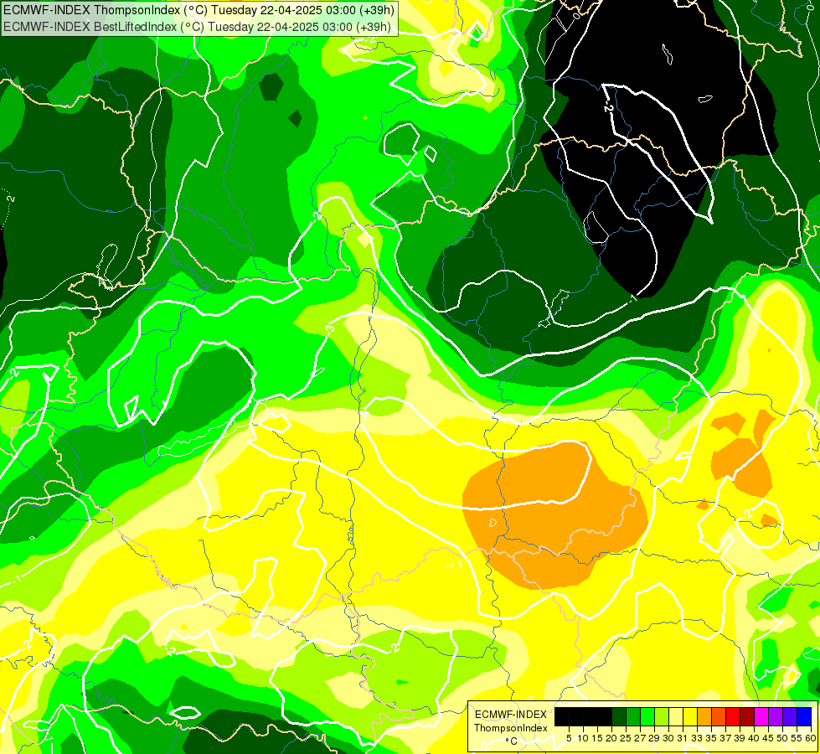Screen dimensions: 820x754
Task: Click the legend tick value 40
Action: click(x=754, y=738)
